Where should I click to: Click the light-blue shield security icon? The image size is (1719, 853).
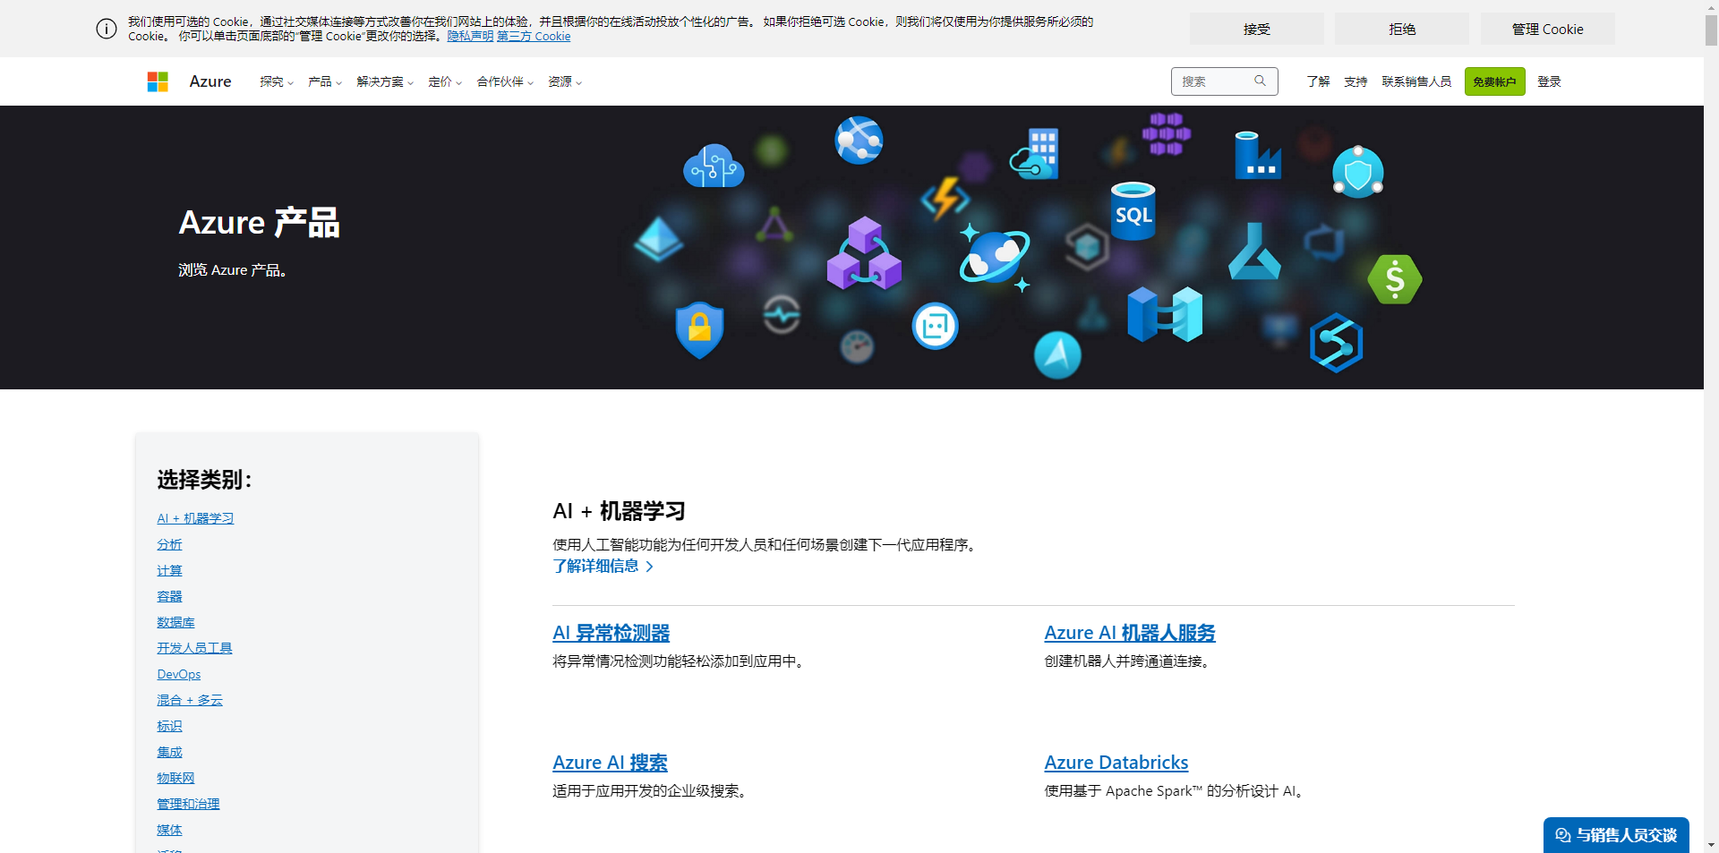(x=1358, y=172)
